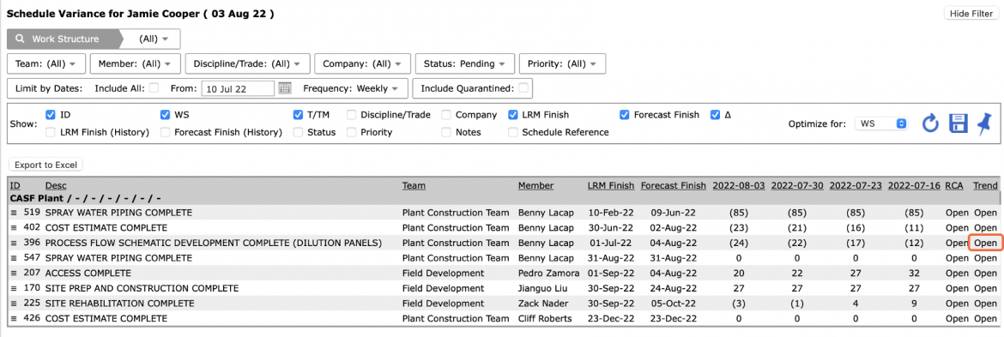This screenshot has width=1004, height=337.
Task: Enable the Discipline/Trade show checkbox
Action: click(352, 115)
